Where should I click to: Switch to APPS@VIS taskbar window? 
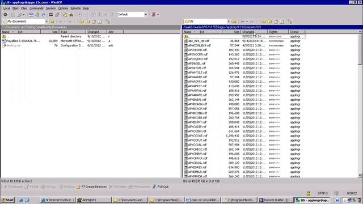pos(94,200)
